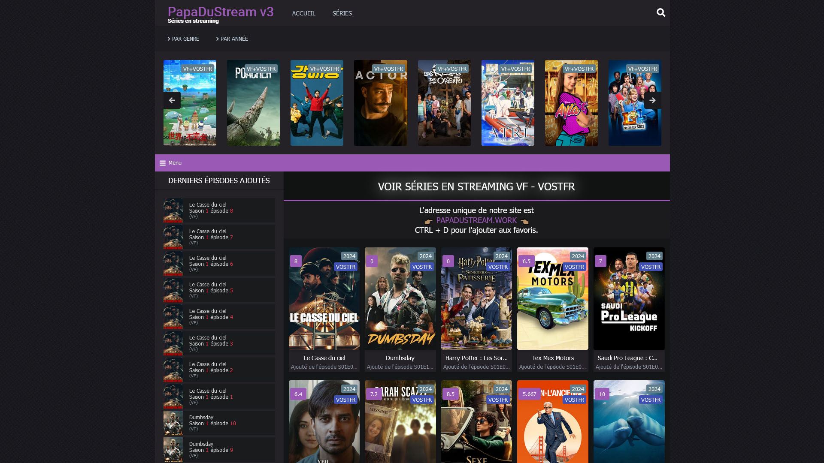The height and width of the screenshot is (463, 824).
Task: Open Saudi Pro League Kickoff poster
Action: 629,298
